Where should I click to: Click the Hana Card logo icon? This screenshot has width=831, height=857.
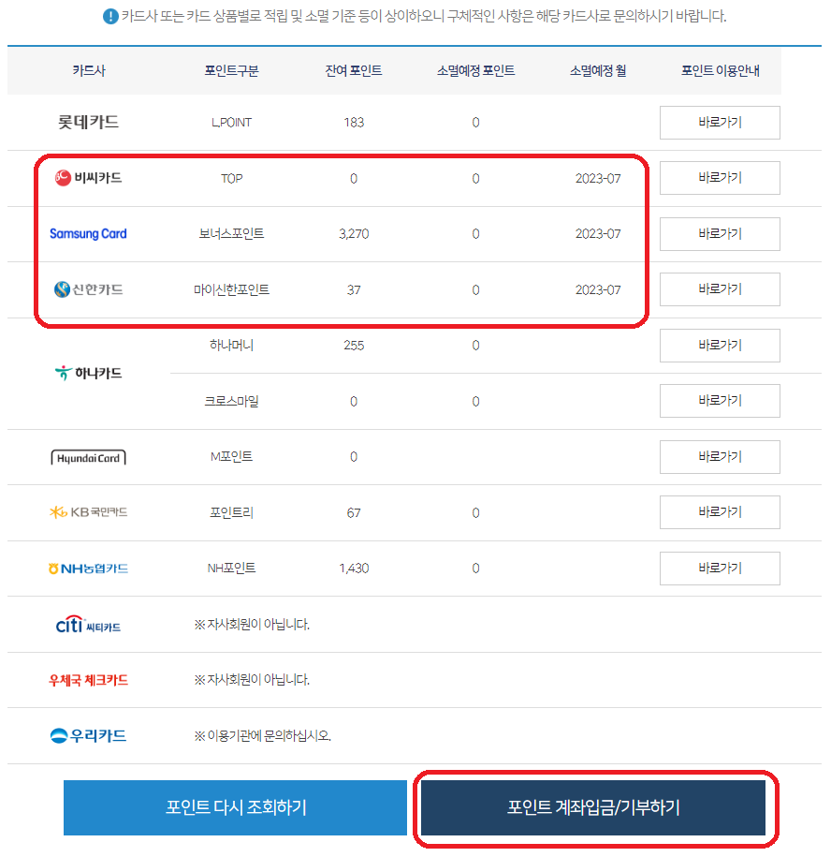point(62,369)
